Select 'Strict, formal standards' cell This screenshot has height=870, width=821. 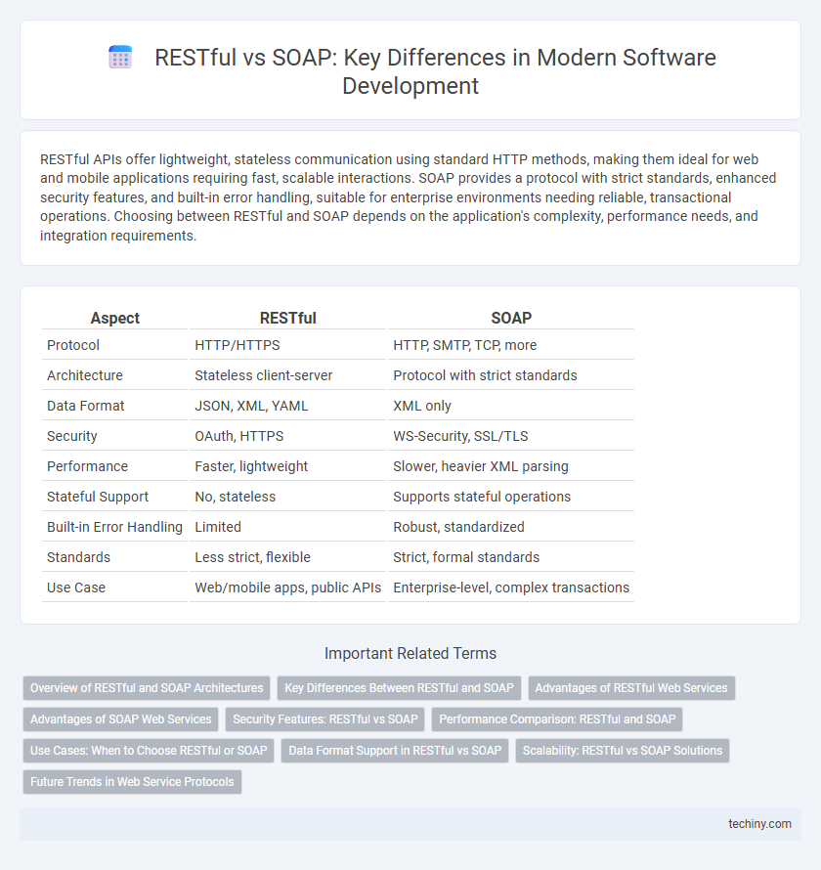click(x=511, y=557)
